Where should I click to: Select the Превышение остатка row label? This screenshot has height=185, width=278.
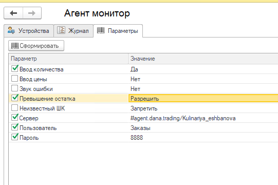[47, 99]
